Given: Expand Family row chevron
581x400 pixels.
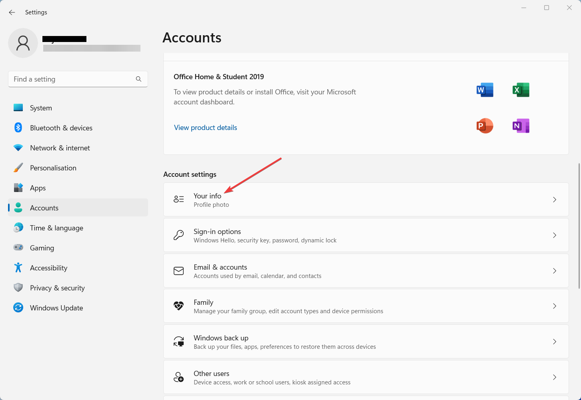Looking at the screenshot, I should pyautogui.click(x=555, y=306).
